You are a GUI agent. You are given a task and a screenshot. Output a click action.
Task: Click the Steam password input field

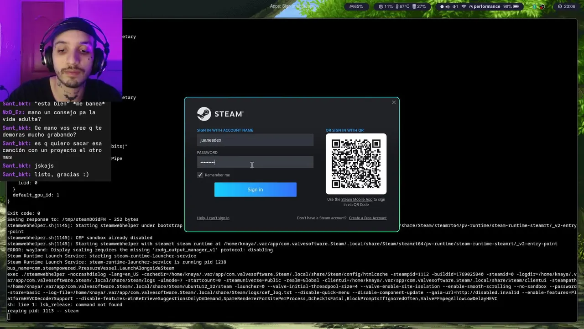(x=255, y=162)
